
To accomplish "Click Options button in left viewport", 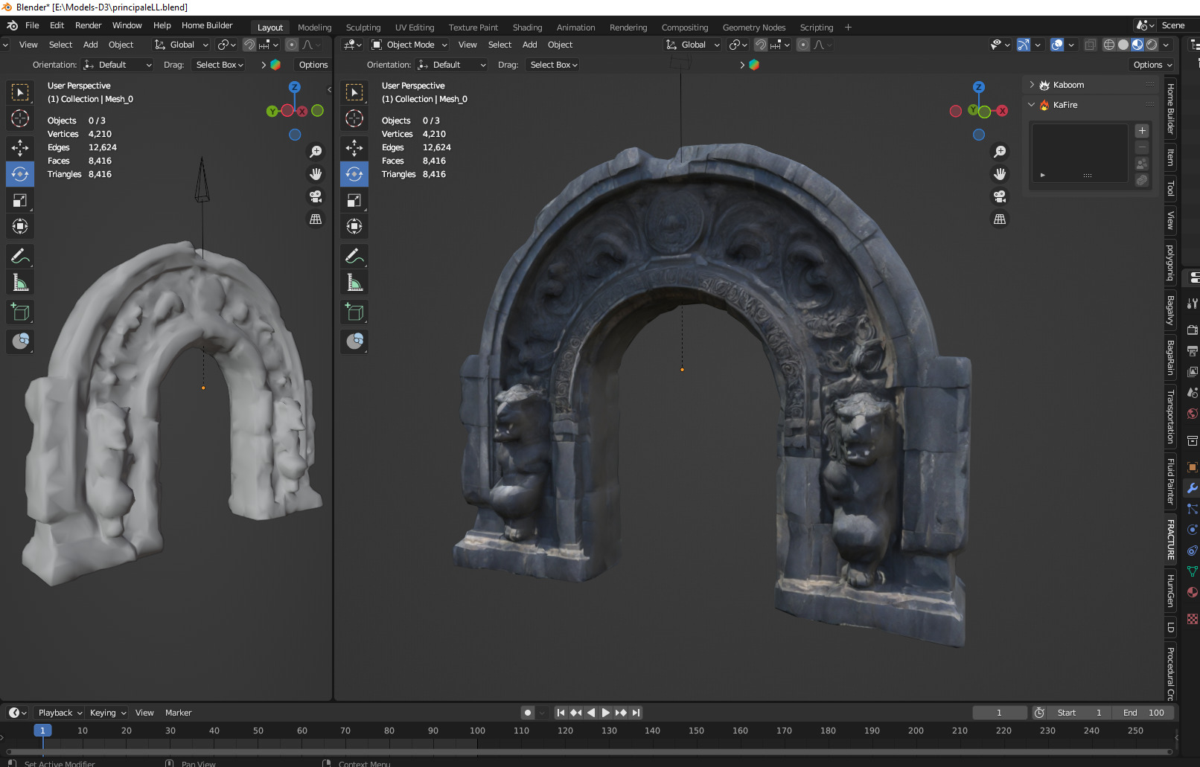I will coord(313,65).
